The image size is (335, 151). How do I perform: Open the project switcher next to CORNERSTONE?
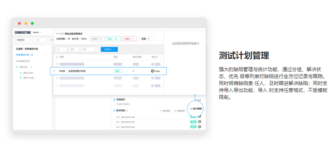(37, 32)
